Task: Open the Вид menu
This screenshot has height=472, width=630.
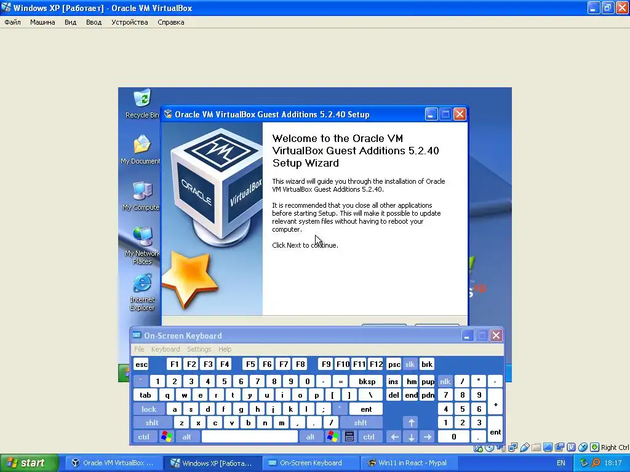Action: pos(70,22)
